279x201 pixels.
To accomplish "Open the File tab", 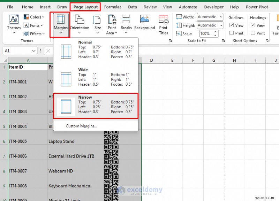I will point(10,7).
